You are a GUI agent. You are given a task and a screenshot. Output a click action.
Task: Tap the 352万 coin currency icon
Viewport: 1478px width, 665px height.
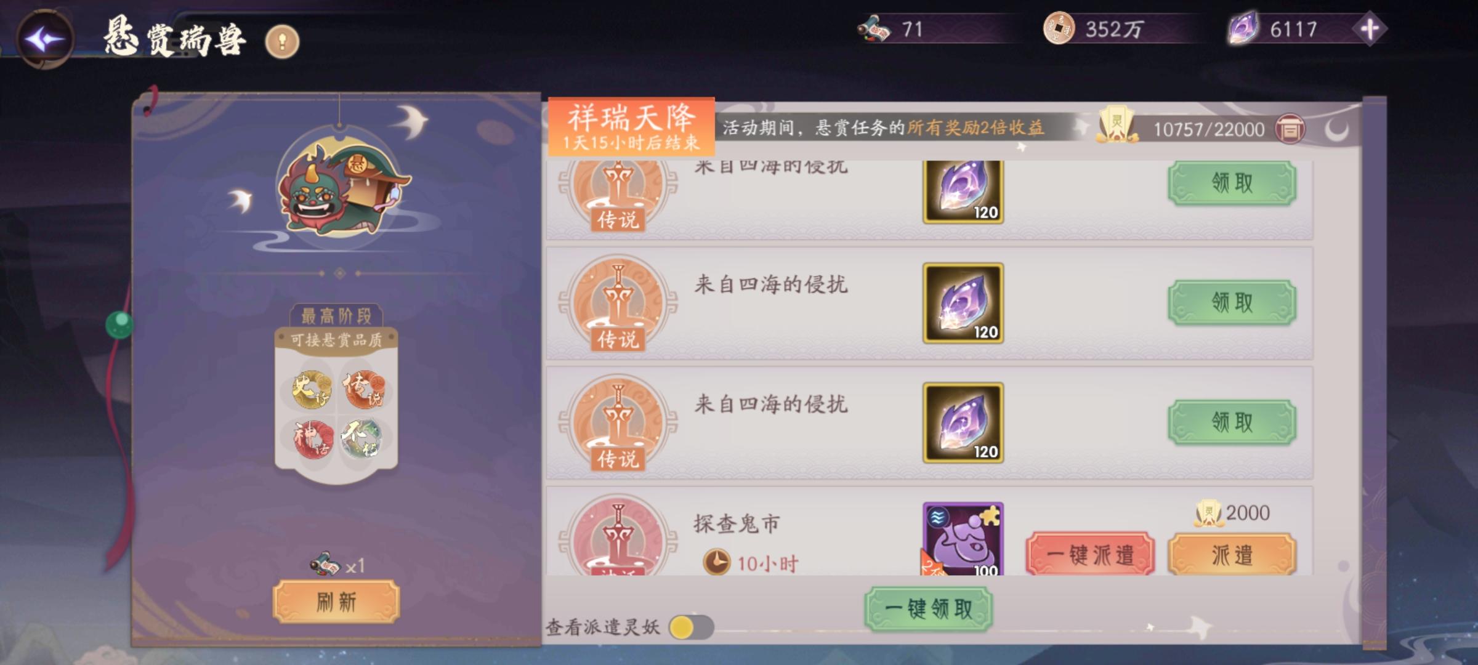pyautogui.click(x=1059, y=29)
